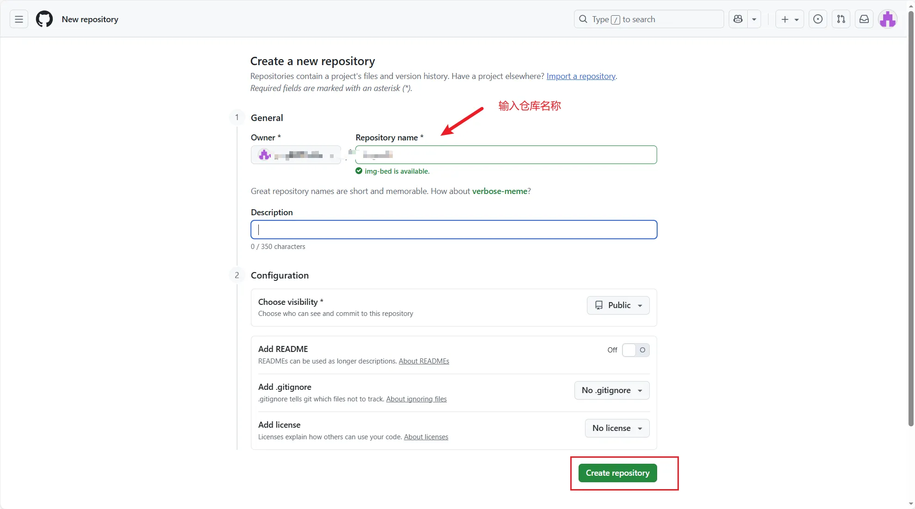
Task: Expand the Copilot dropdown arrow
Action: coord(754,19)
